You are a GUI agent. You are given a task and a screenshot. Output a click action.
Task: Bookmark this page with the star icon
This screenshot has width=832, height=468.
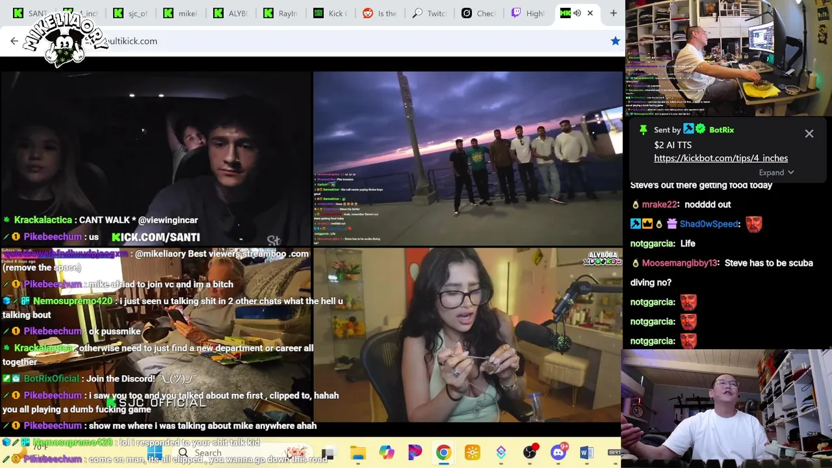tap(615, 41)
